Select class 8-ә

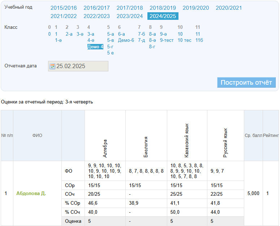pos(152,40)
